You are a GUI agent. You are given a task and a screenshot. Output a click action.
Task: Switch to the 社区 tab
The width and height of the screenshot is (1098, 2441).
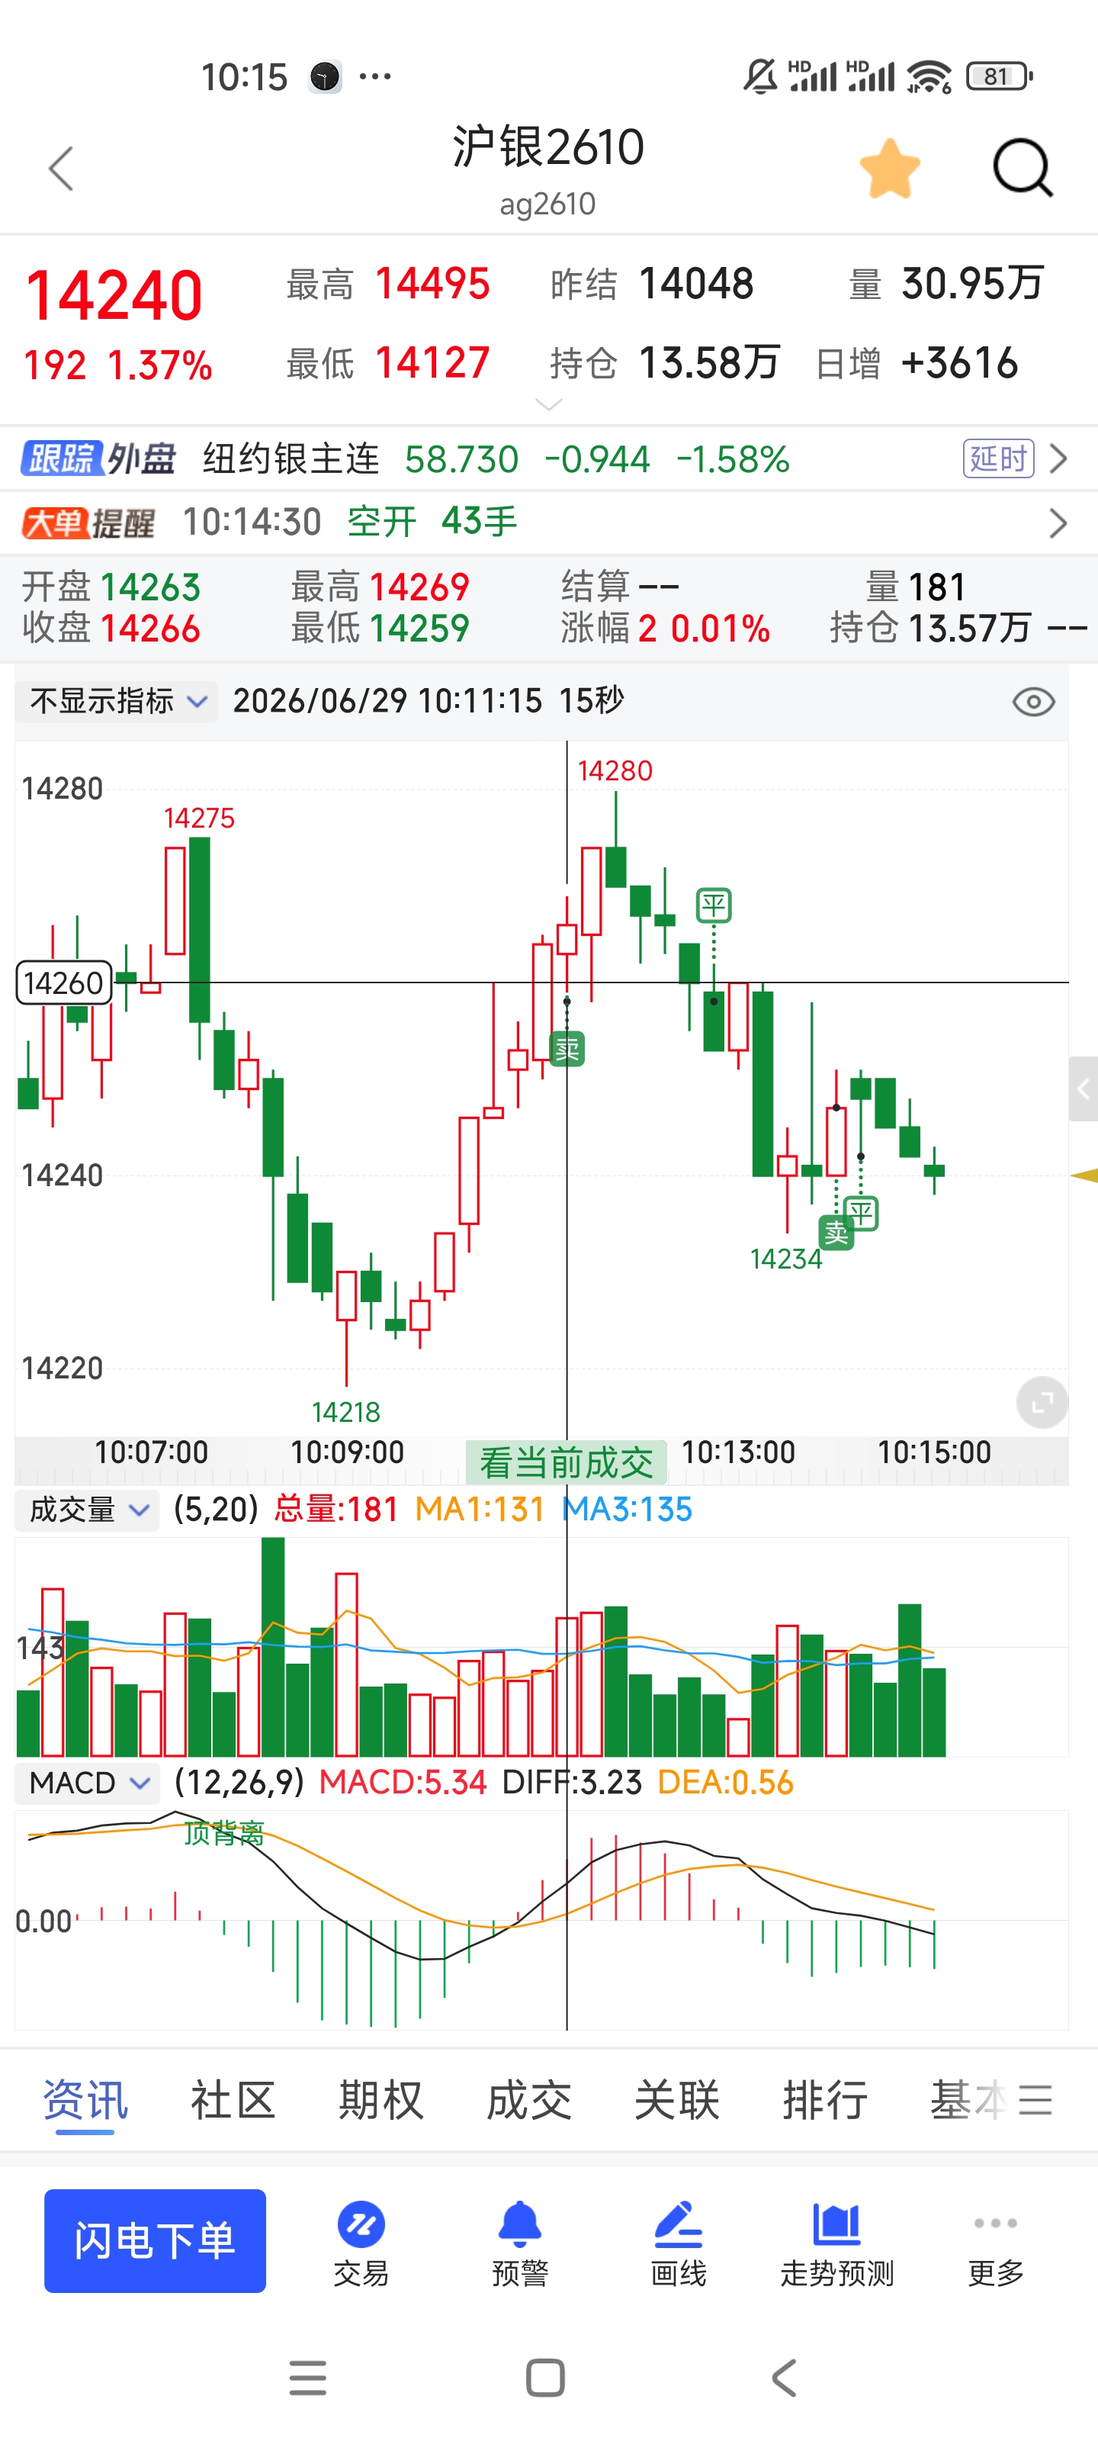tap(233, 2101)
